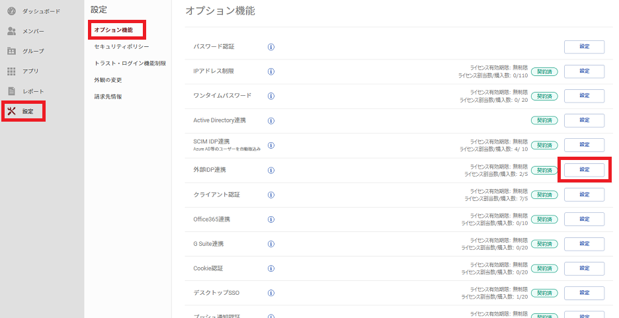
Task: Open settings for Office365連携
Action: [x=584, y=219]
